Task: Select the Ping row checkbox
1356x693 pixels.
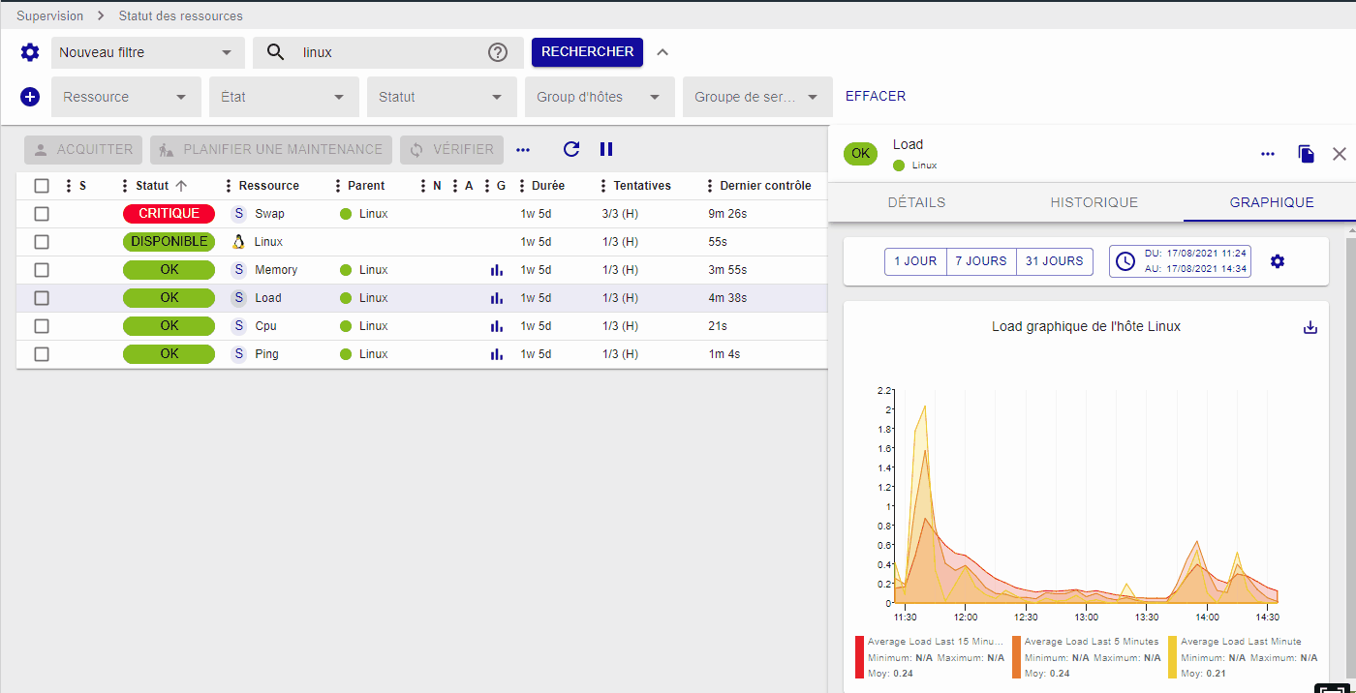Action: pos(42,354)
